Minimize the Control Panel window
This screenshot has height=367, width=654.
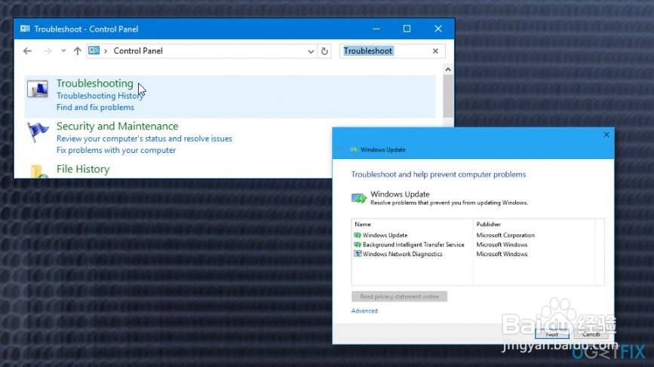click(x=376, y=29)
